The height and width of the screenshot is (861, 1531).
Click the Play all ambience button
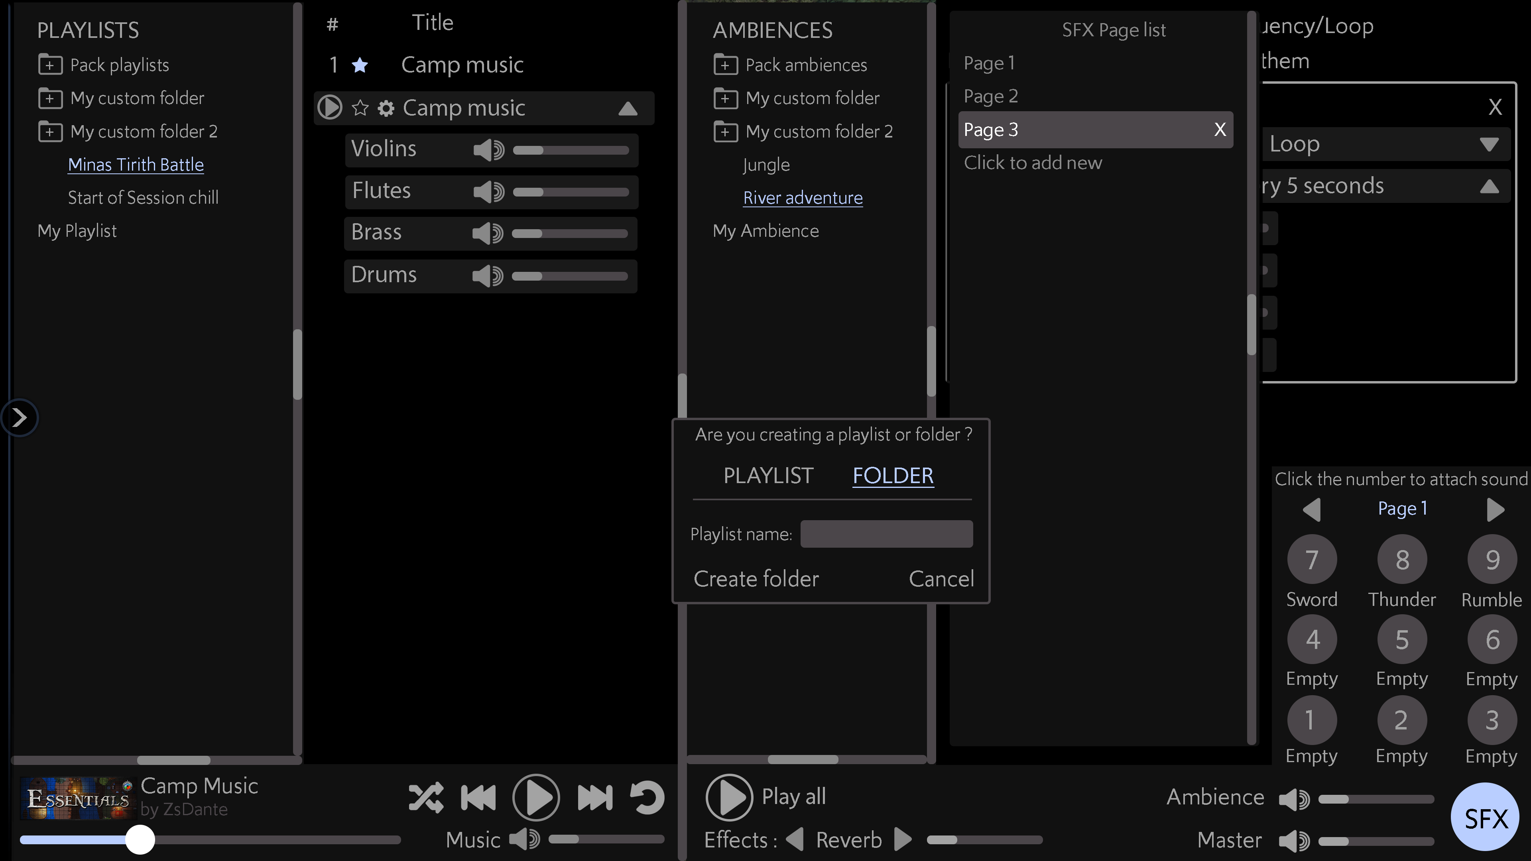[x=729, y=797]
